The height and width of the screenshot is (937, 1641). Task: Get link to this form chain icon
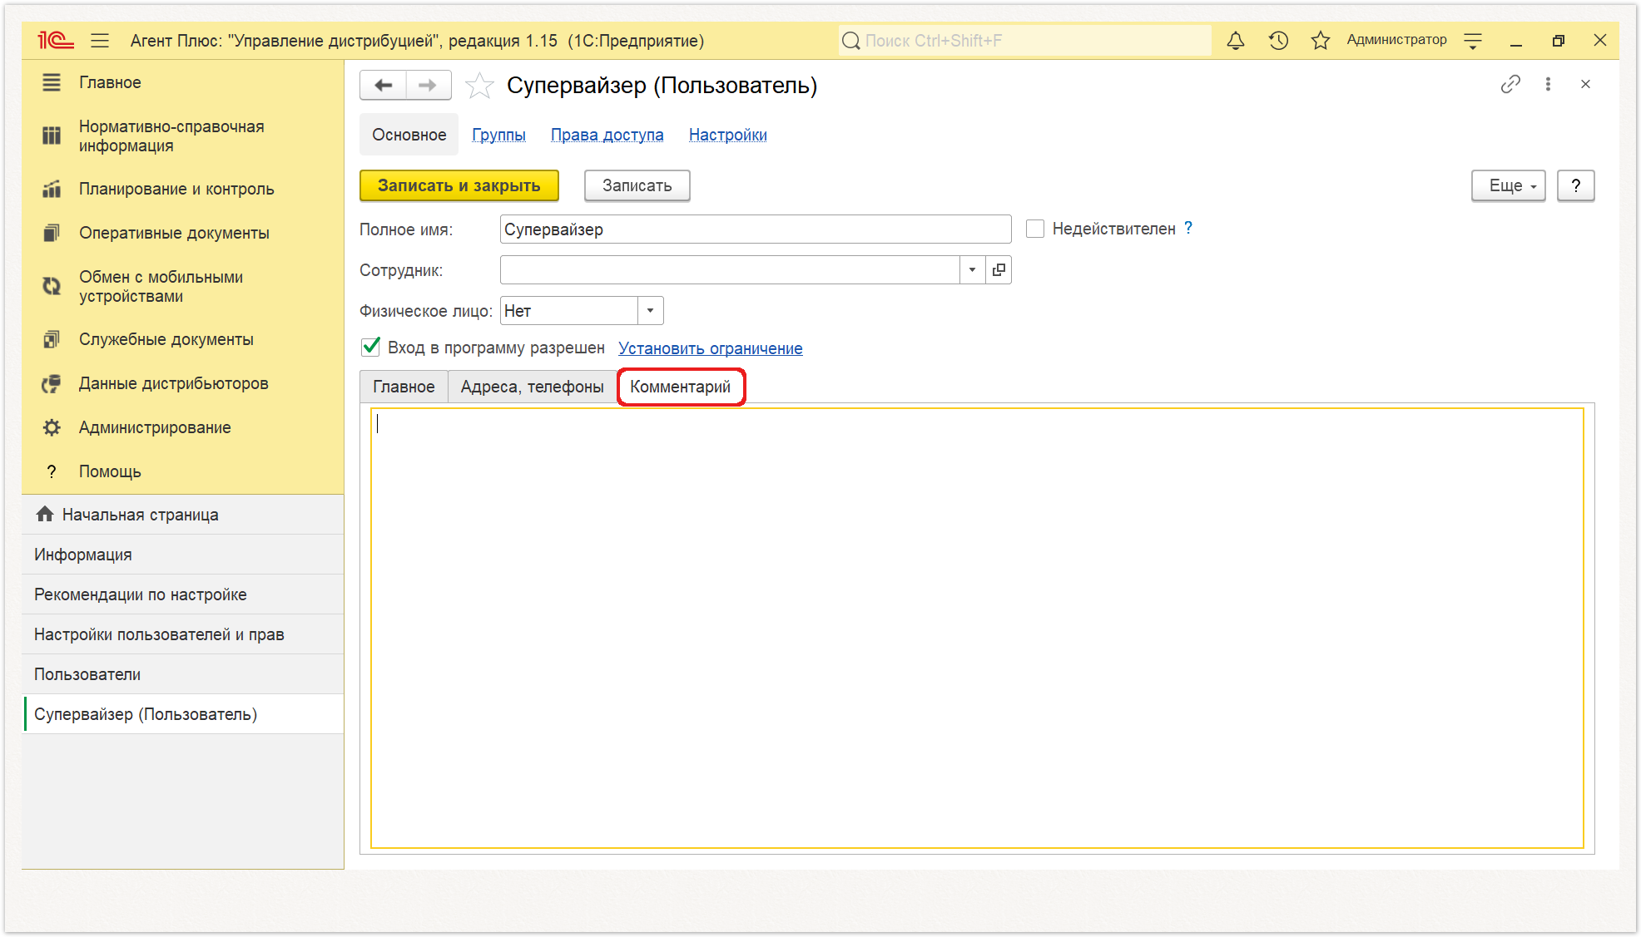pos(1510,84)
